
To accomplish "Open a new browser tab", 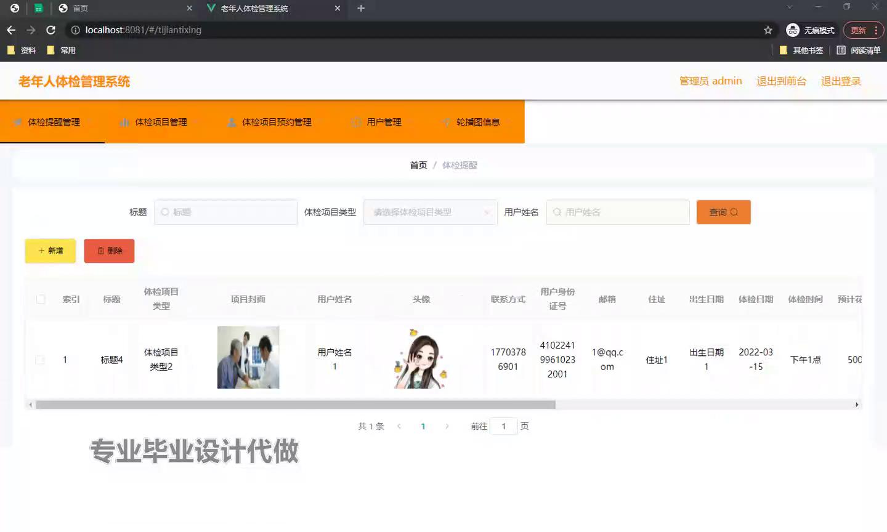I will (361, 8).
